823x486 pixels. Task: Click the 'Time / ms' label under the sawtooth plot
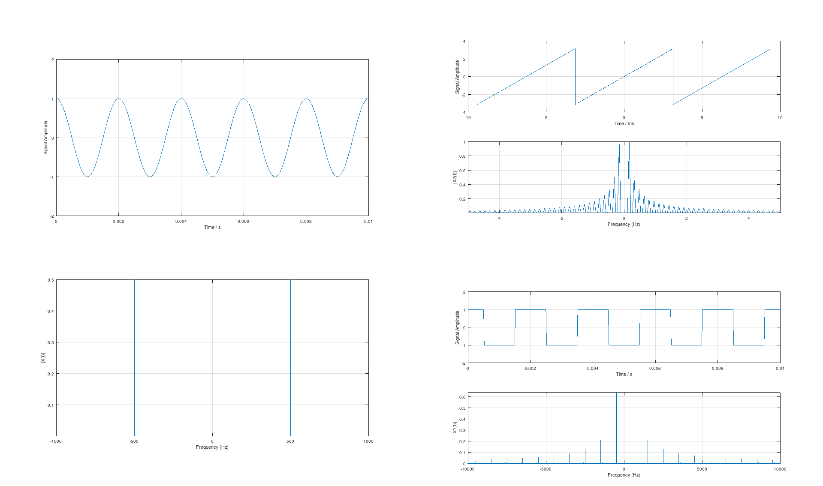coord(624,123)
